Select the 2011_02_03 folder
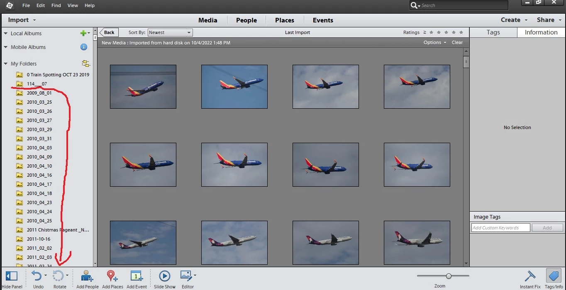Screen dimensions: 566x290 coord(39,257)
